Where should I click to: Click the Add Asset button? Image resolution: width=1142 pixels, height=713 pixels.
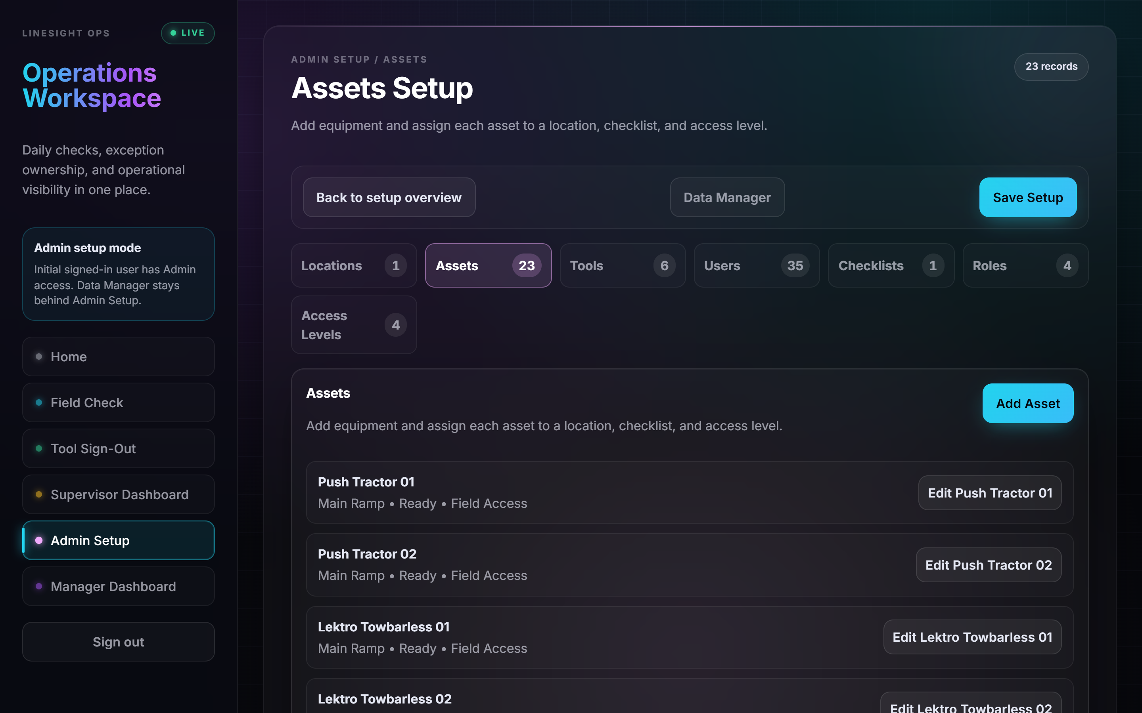tap(1028, 403)
